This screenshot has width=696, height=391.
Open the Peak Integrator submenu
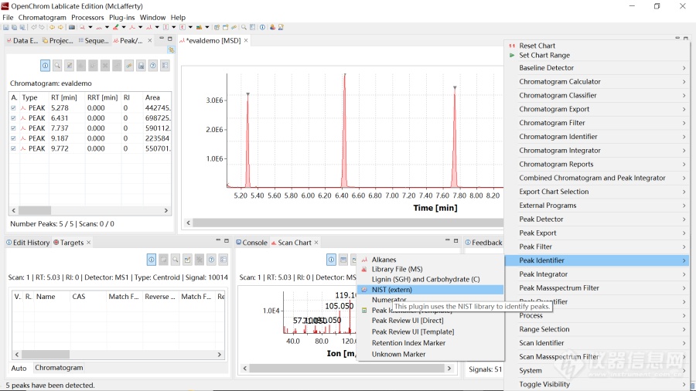coord(543,274)
